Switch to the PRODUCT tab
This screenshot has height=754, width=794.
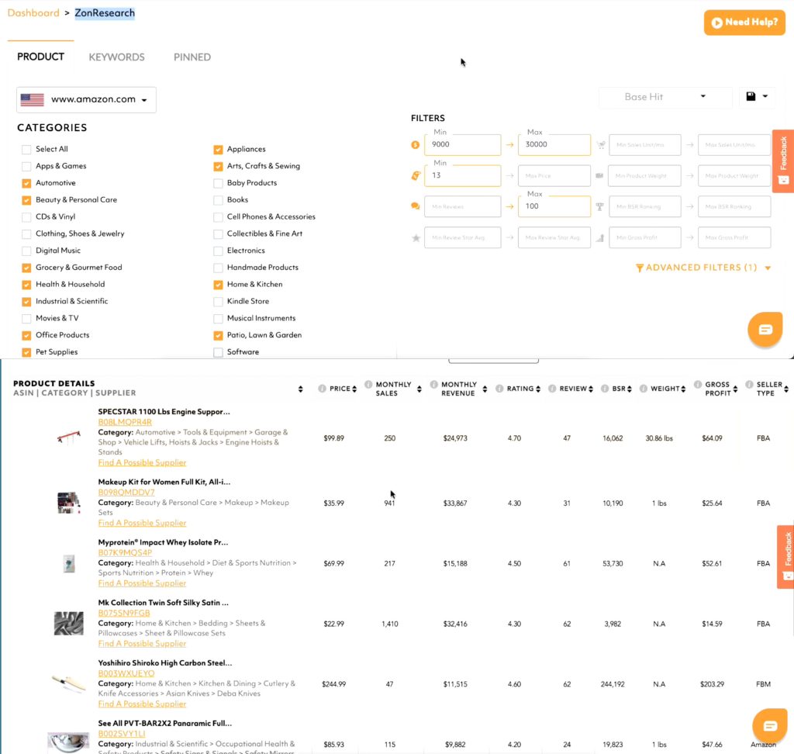click(x=40, y=57)
